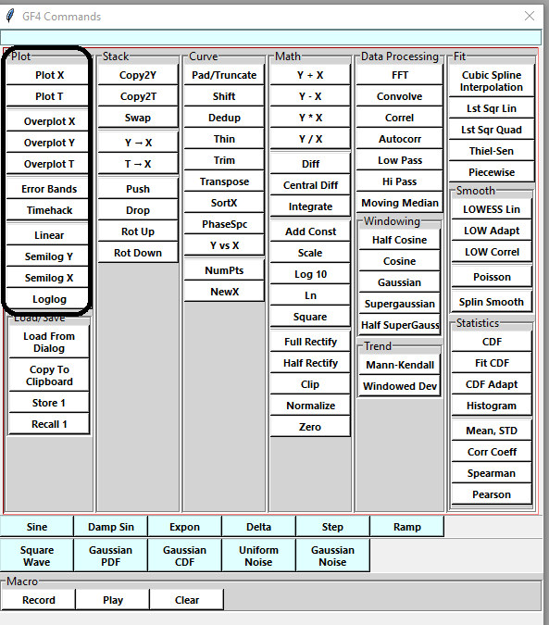Compute Pearson correlation
The height and width of the screenshot is (625, 549).
[x=492, y=494]
